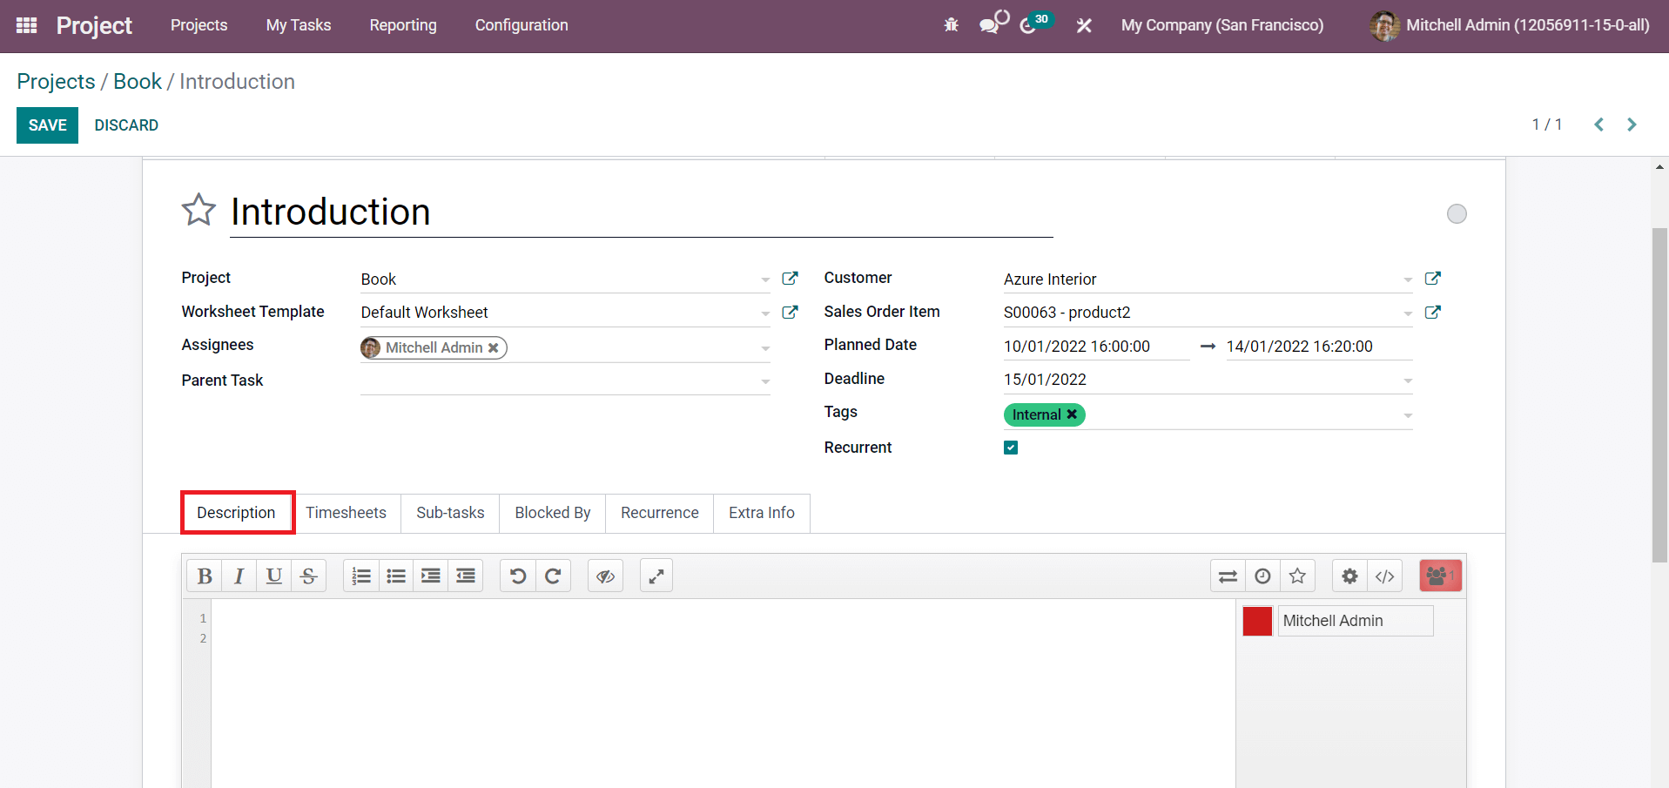Insert an ordered numbered list
Viewport: 1669px width, 788px height.
tap(361, 576)
